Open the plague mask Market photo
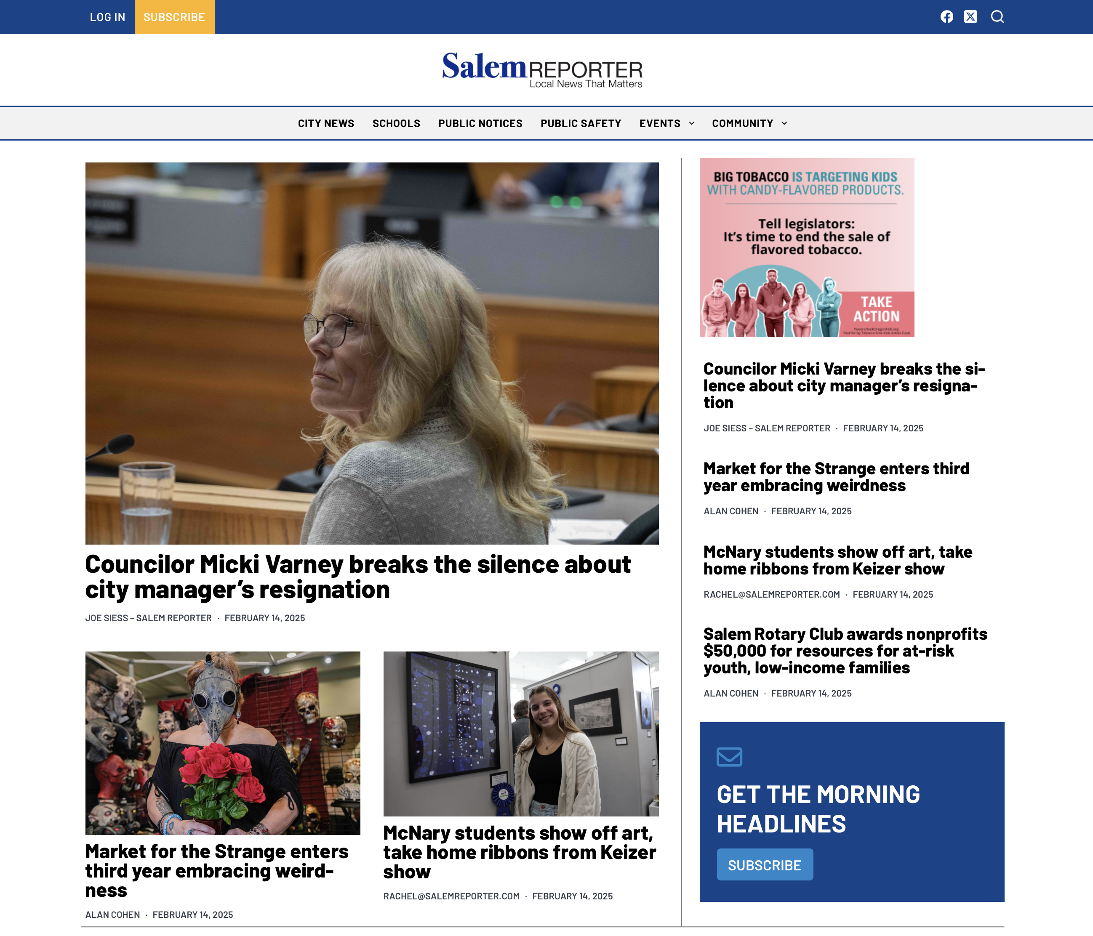1093x936 pixels. pos(223,742)
